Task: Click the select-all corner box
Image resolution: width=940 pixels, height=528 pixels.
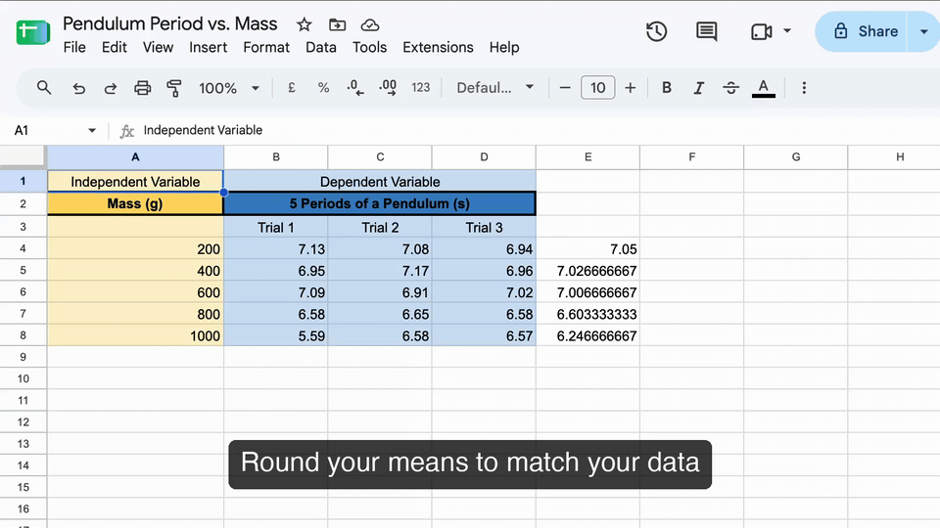Action: click(23, 156)
